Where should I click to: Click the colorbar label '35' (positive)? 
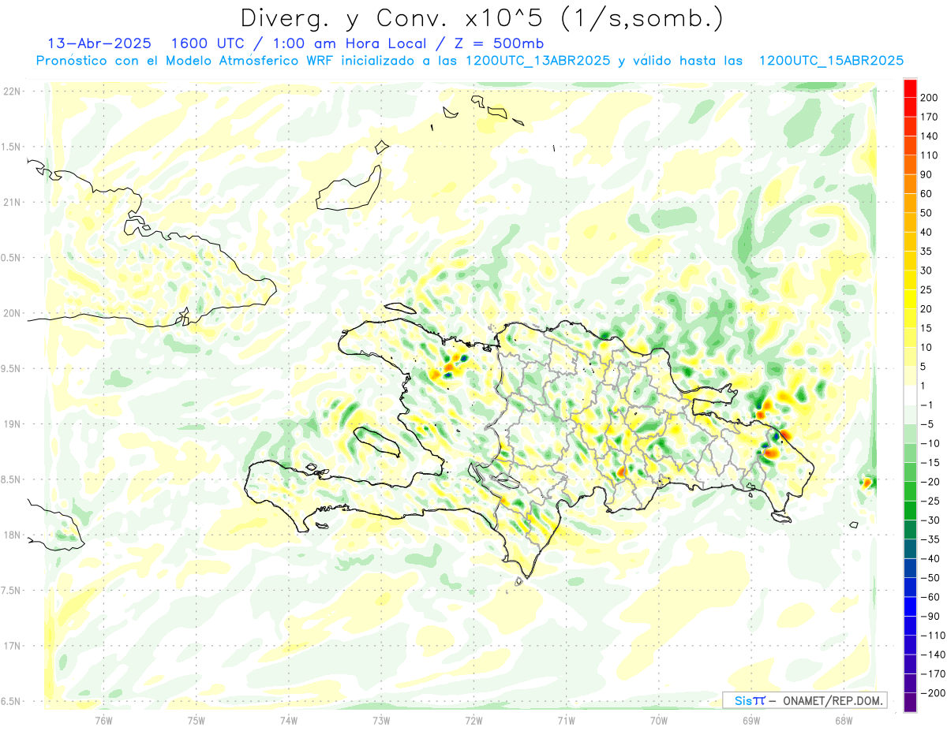[927, 252]
